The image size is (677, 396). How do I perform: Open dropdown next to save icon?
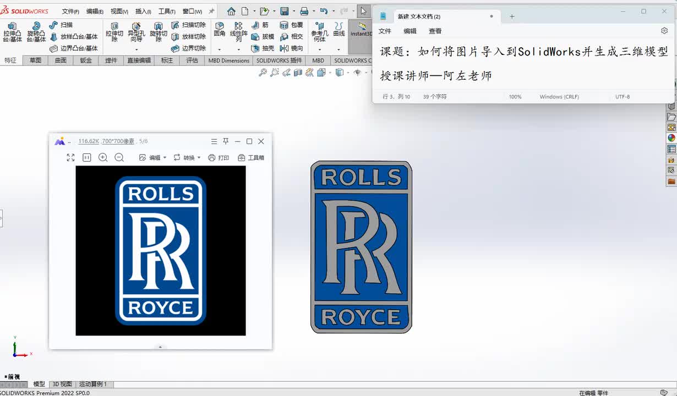[x=294, y=11]
